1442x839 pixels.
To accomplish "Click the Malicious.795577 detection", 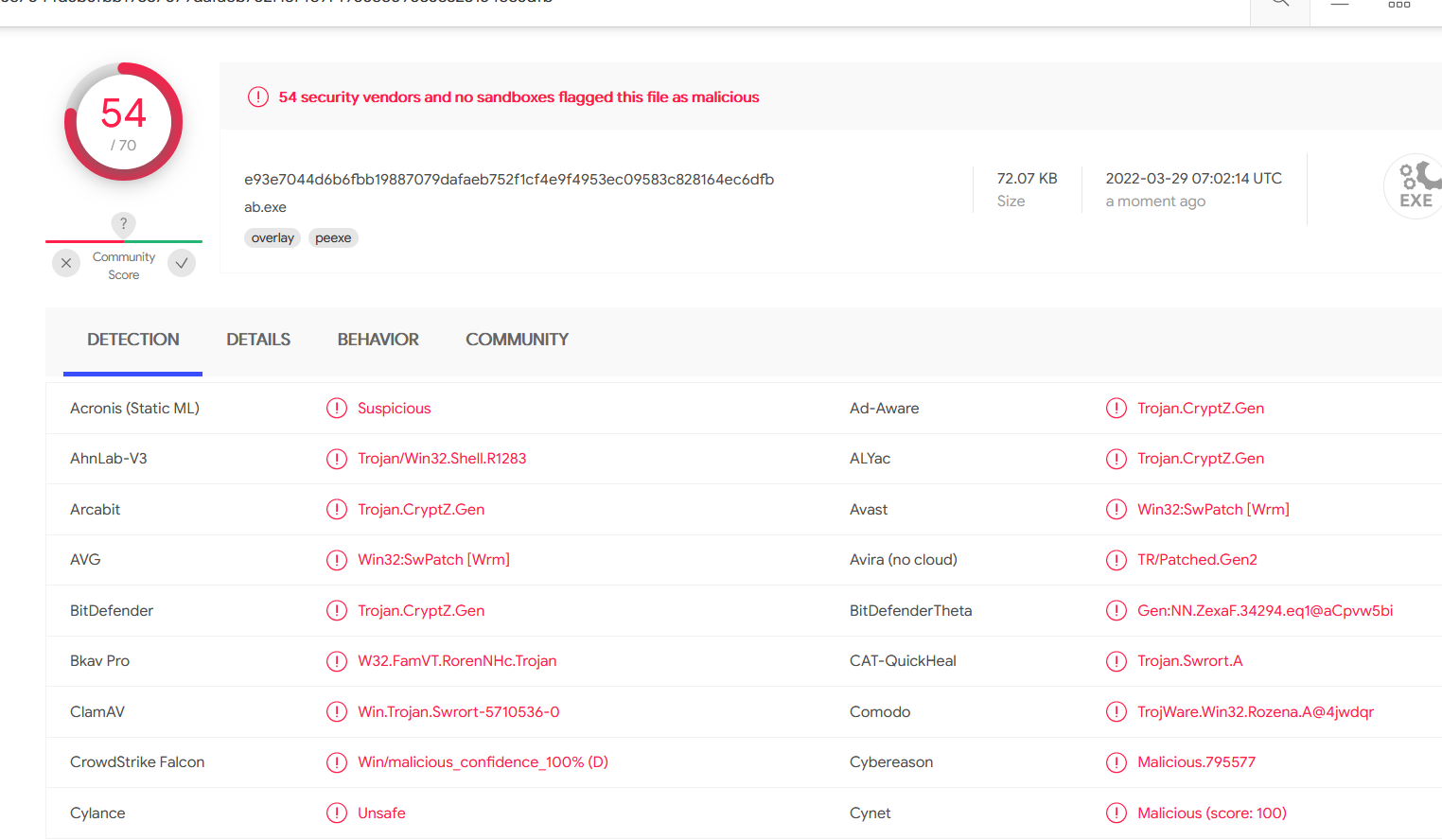I will click(1196, 762).
